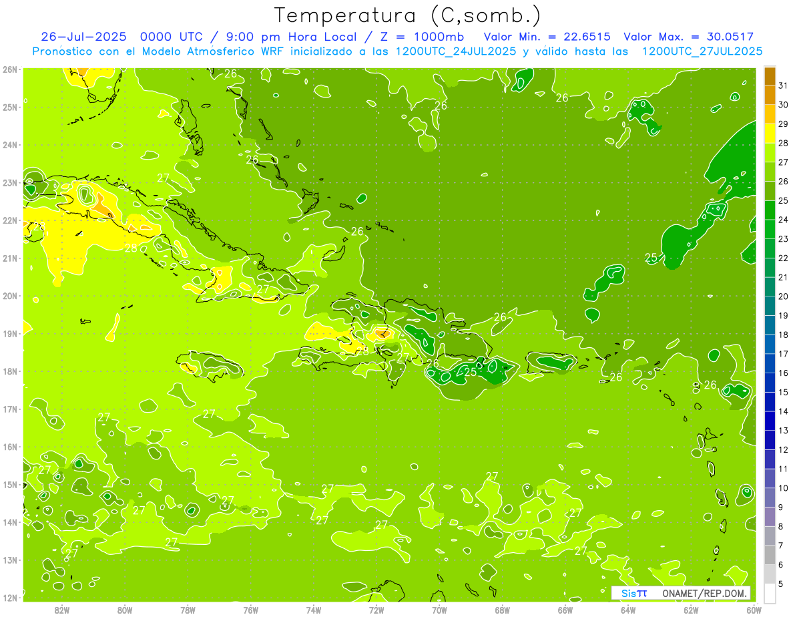Click the 16N latitude axis label
Screen dimensions: 801x619
pos(10,447)
